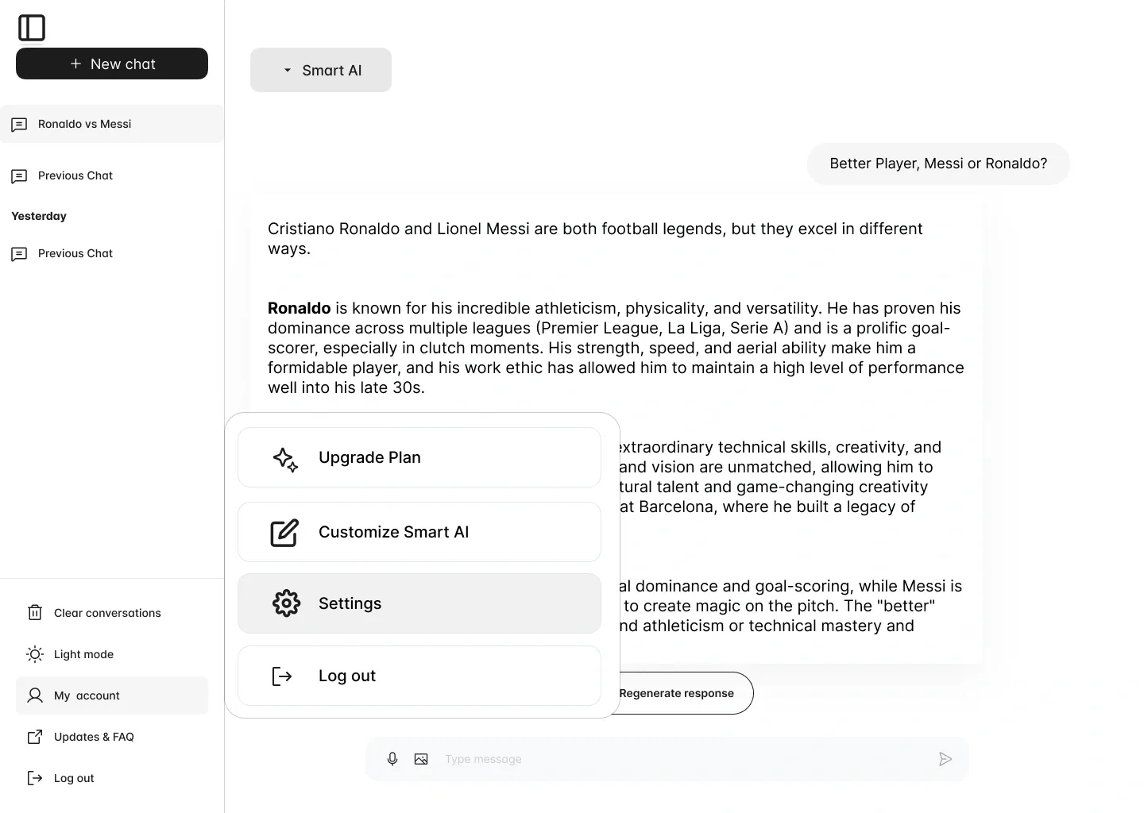
Task: Click the 'Yesterday' heading in the sidebar
Action: [x=39, y=216]
